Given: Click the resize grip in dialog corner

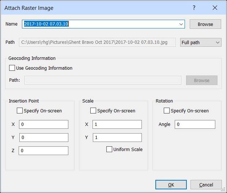Looking at the screenshot, I should pos(224,190).
